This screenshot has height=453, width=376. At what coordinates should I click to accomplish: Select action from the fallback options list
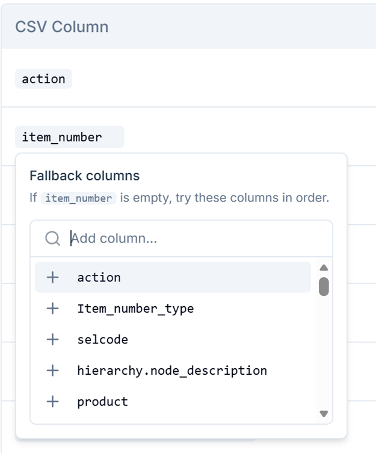click(173, 277)
